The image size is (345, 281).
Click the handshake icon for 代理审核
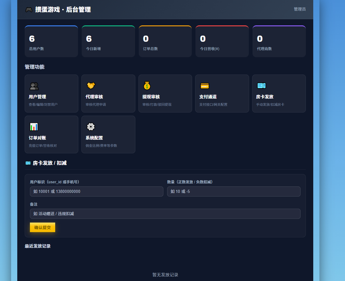pyautogui.click(x=91, y=85)
